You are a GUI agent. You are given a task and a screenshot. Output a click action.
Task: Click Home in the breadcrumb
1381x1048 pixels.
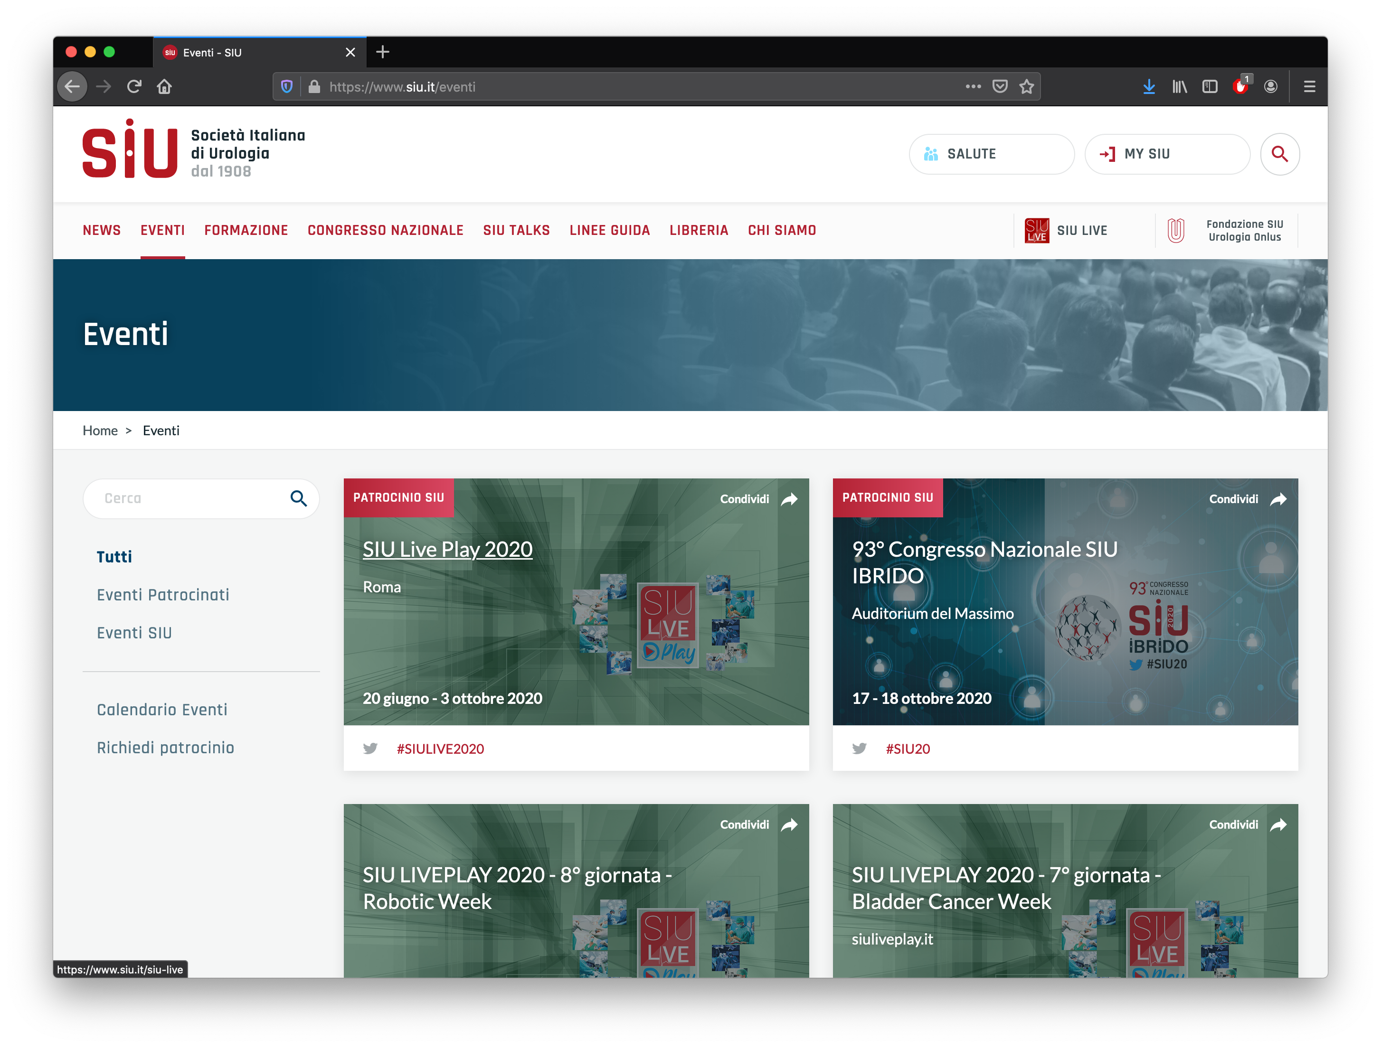[x=100, y=430]
